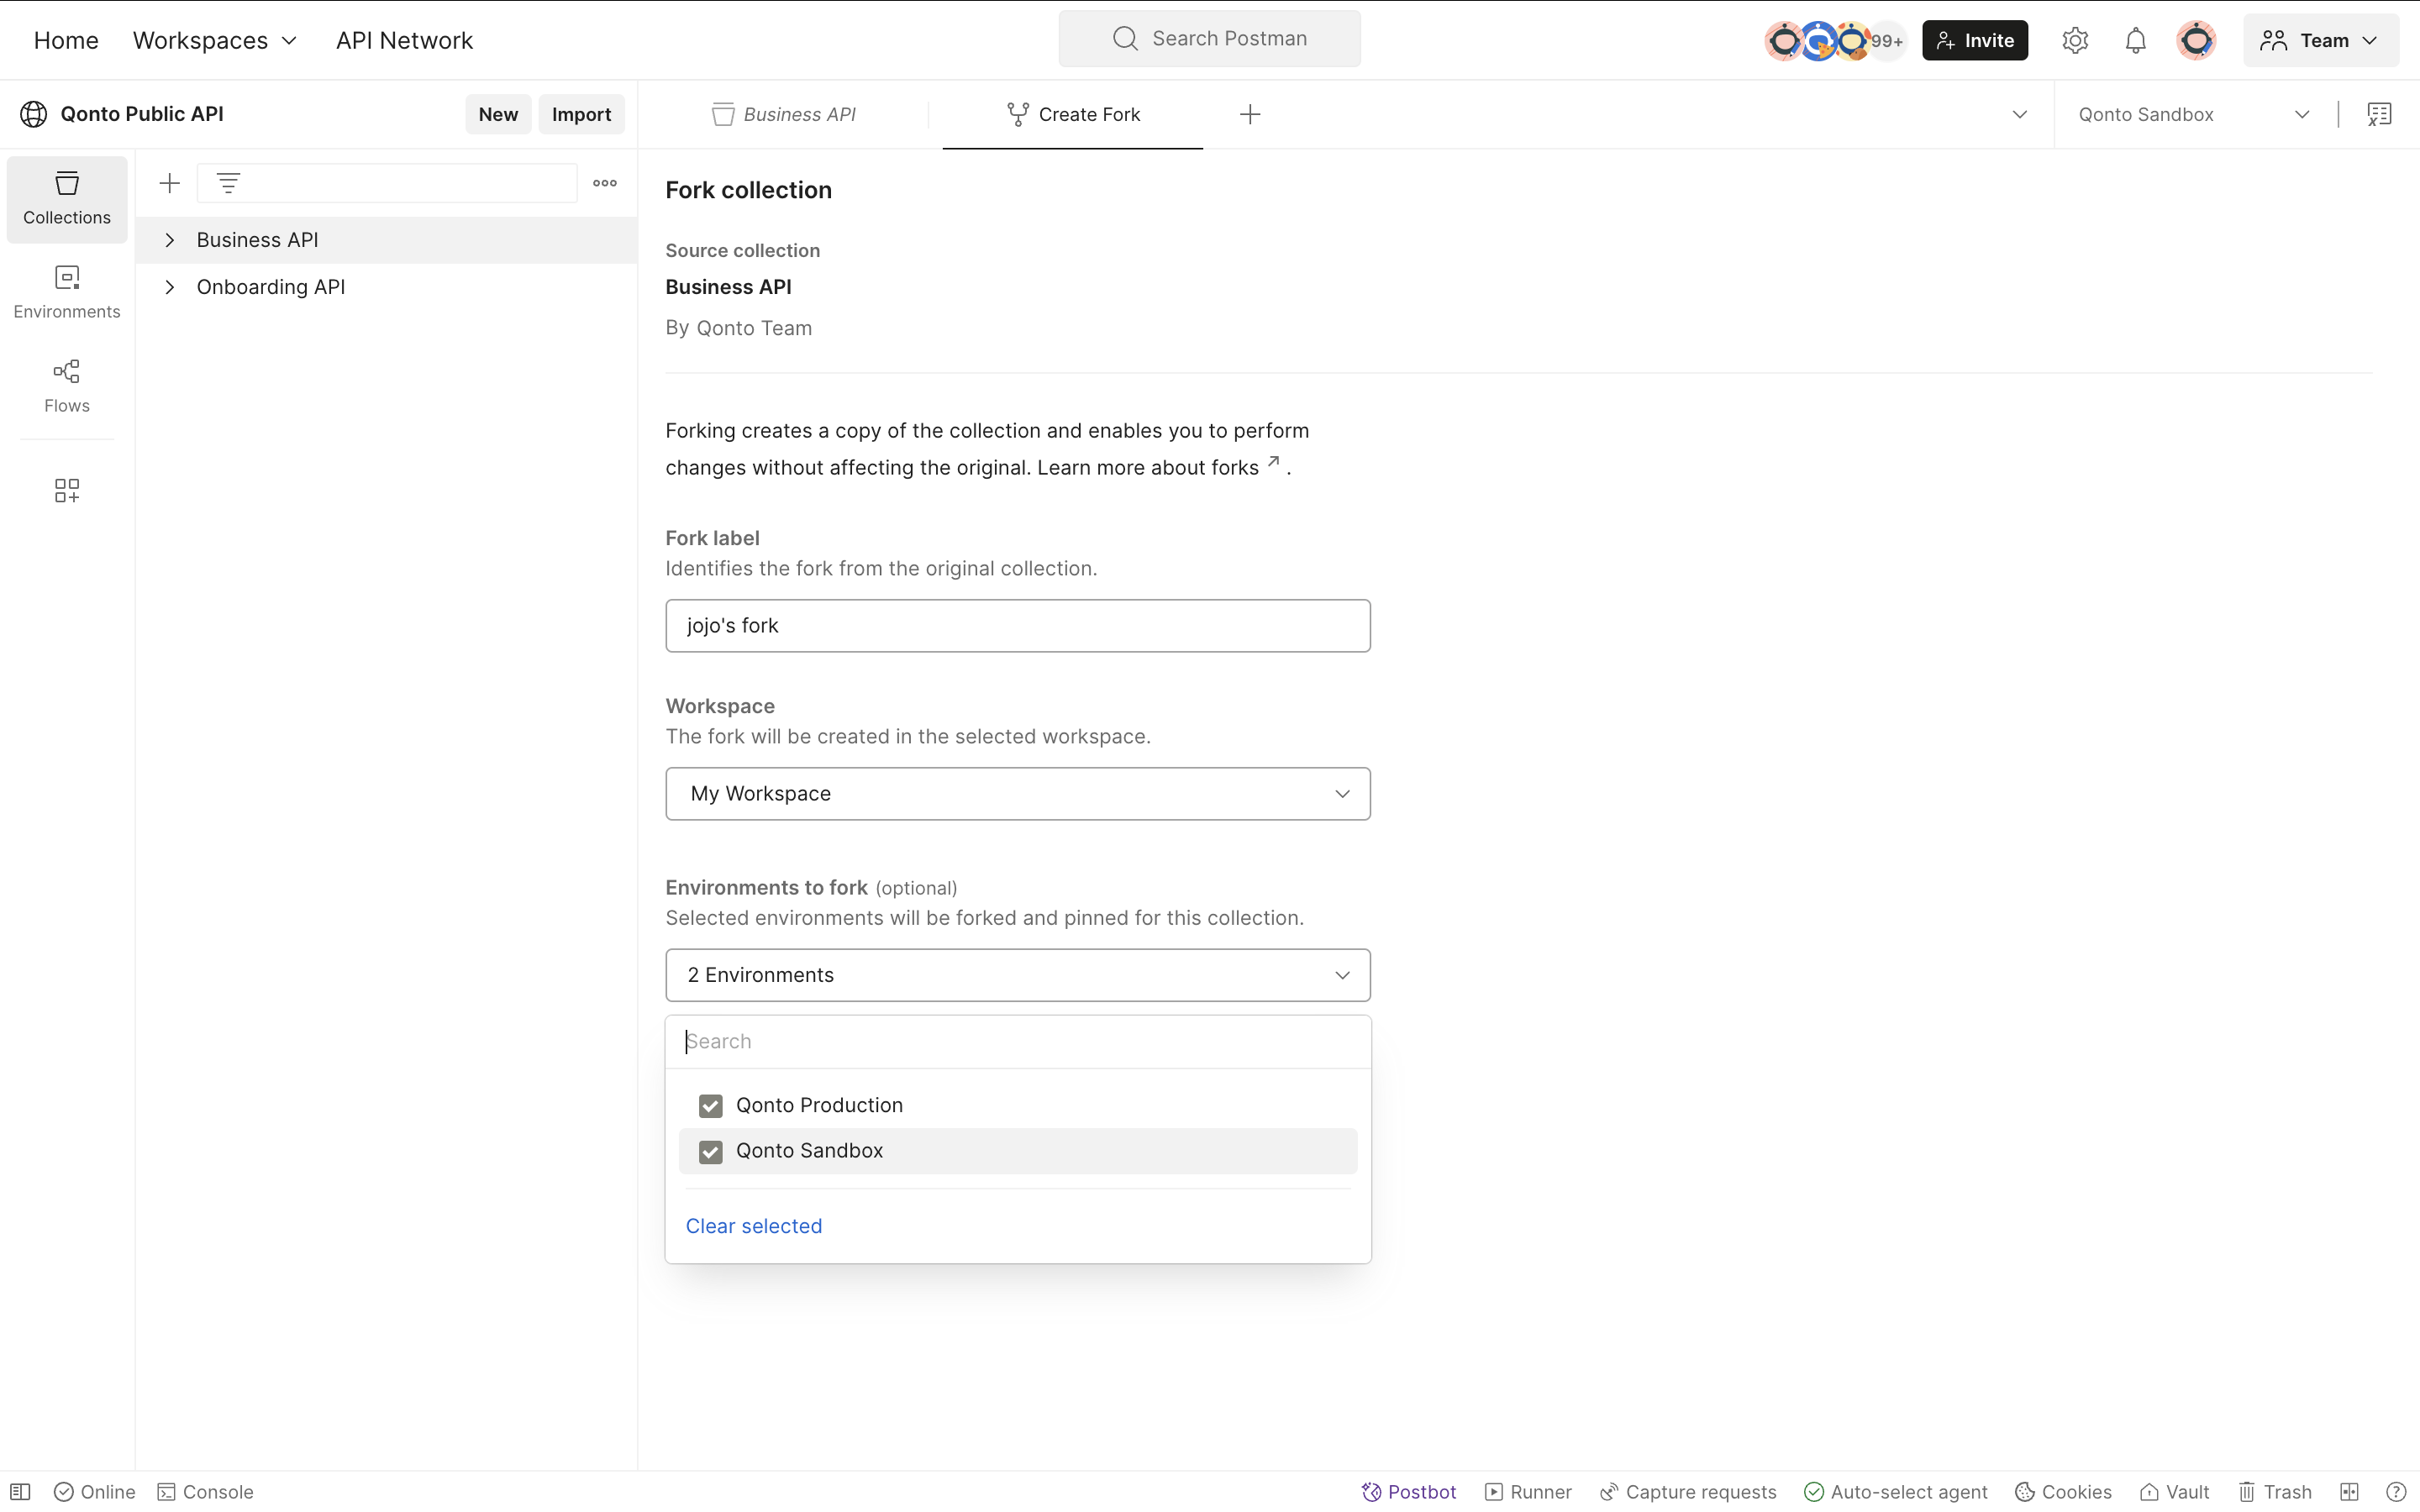Open the notifications bell
Image resolution: width=2420 pixels, height=1512 pixels.
pos(2135,40)
